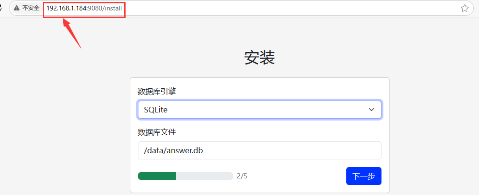Click the 2/5 step indicator text

tap(242, 176)
